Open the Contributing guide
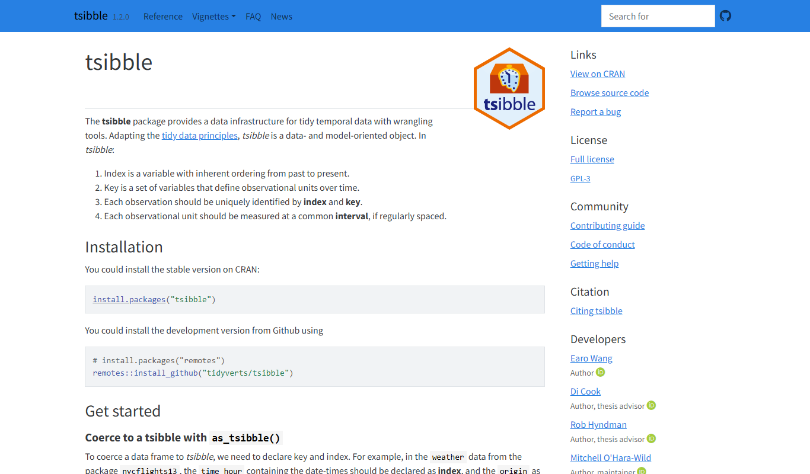Image resolution: width=810 pixels, height=474 pixels. pyautogui.click(x=608, y=226)
